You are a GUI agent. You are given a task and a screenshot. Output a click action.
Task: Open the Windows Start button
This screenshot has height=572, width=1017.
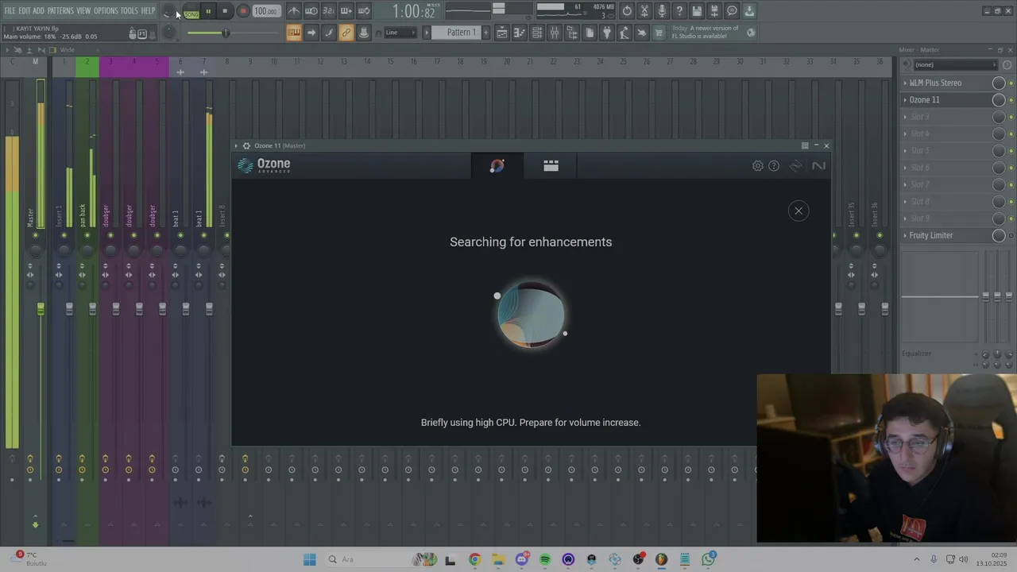310,559
